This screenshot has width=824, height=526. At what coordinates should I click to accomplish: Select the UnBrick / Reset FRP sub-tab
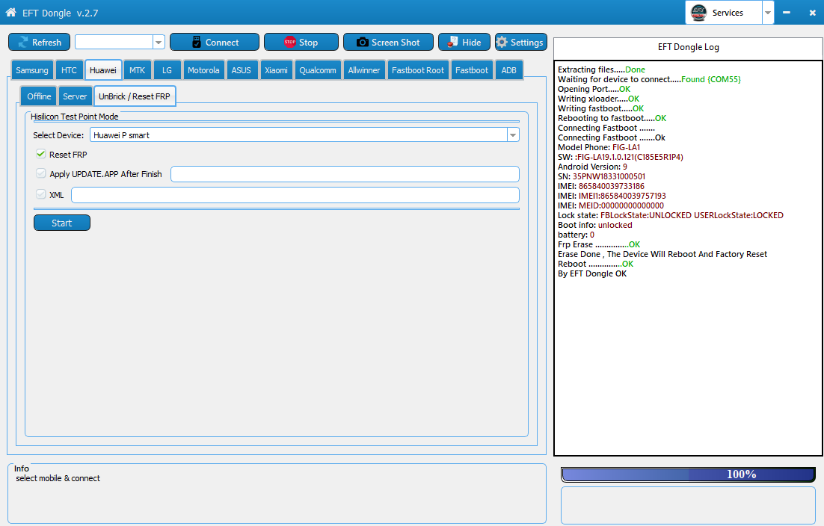(x=135, y=96)
